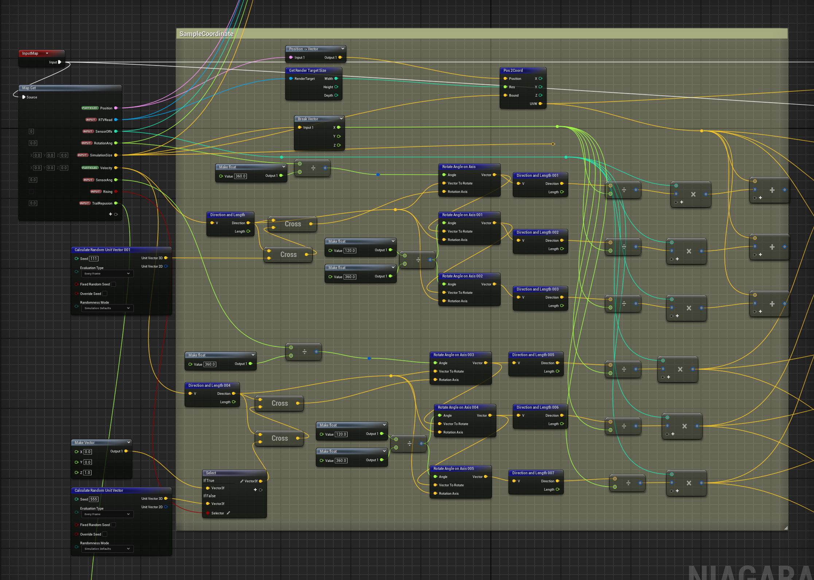Viewport: 814px width, 580px height.
Task: Open Randomness Mode dropdown on Seed 555 node
Action: 107,549
